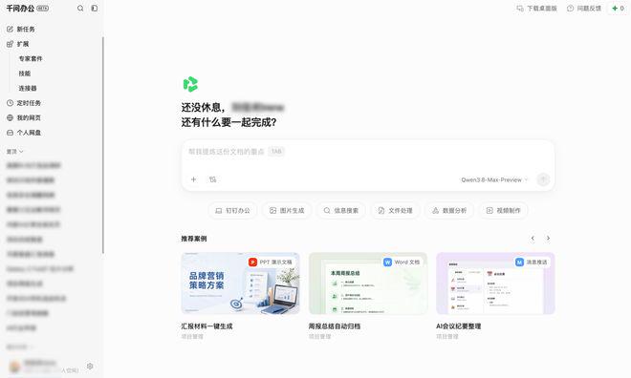Select 技能 under extensions
This screenshot has width=631, height=378.
[25, 73]
